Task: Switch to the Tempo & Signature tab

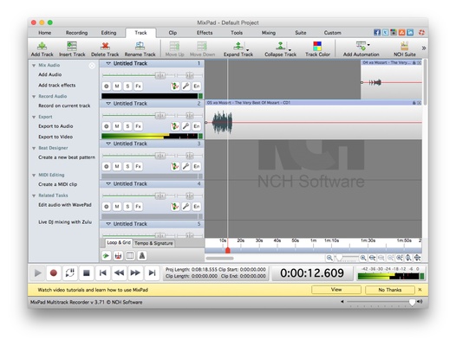Action: point(153,243)
